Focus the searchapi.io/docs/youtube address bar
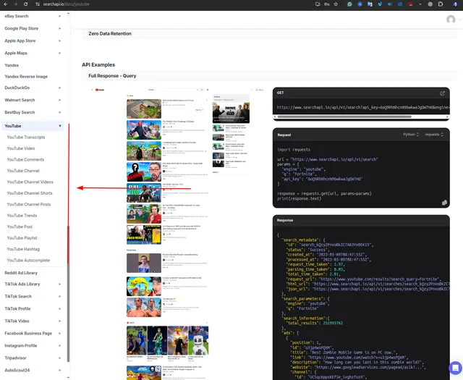The image size is (463, 380). (66, 4)
